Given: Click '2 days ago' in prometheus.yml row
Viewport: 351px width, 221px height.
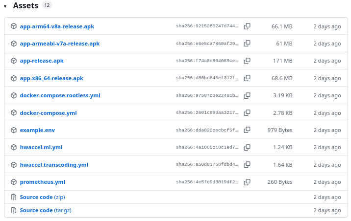Looking at the screenshot, I should click(x=327, y=182).
